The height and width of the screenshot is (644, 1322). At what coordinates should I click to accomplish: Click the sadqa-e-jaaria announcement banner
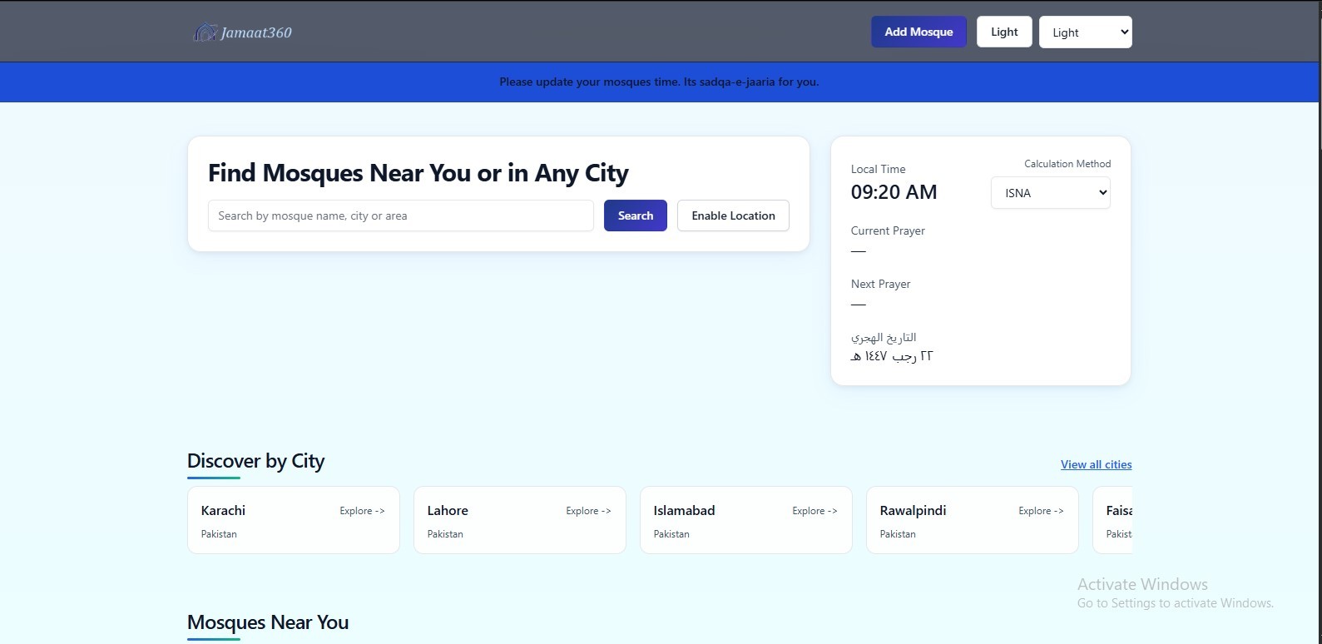pos(659,82)
